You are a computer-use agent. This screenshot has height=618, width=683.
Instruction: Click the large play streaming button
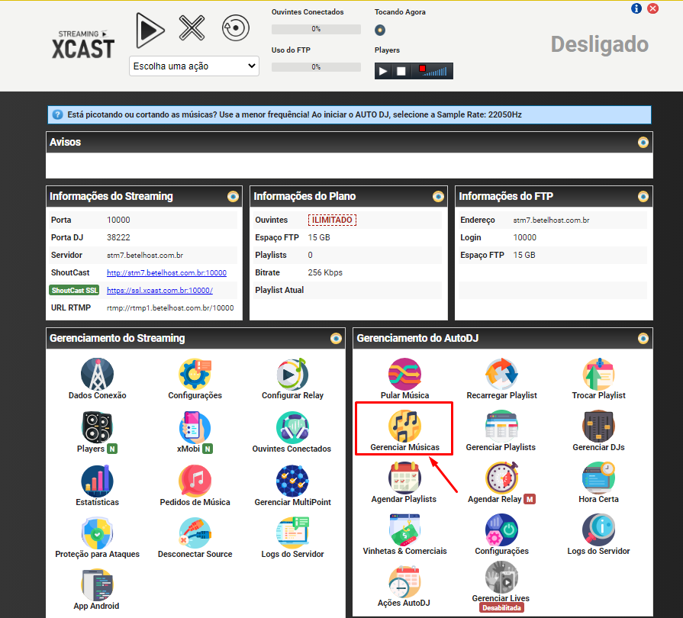point(150,30)
